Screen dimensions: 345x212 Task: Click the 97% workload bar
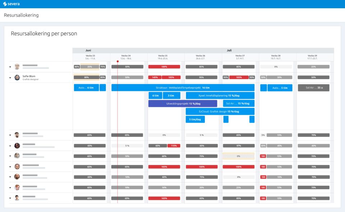(239, 146)
